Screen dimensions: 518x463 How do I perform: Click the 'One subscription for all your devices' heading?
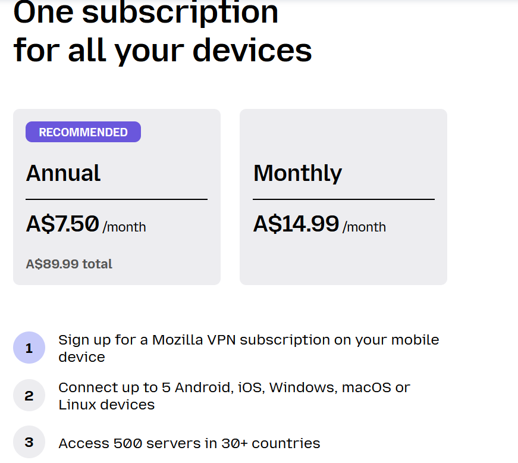pos(162,32)
